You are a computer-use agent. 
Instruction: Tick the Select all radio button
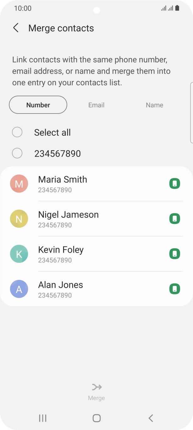(x=17, y=132)
